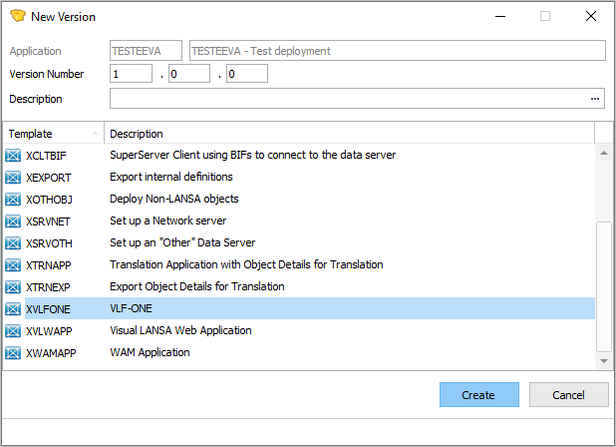
Task: Click the XTRNAPP template icon
Action: pos(13,265)
